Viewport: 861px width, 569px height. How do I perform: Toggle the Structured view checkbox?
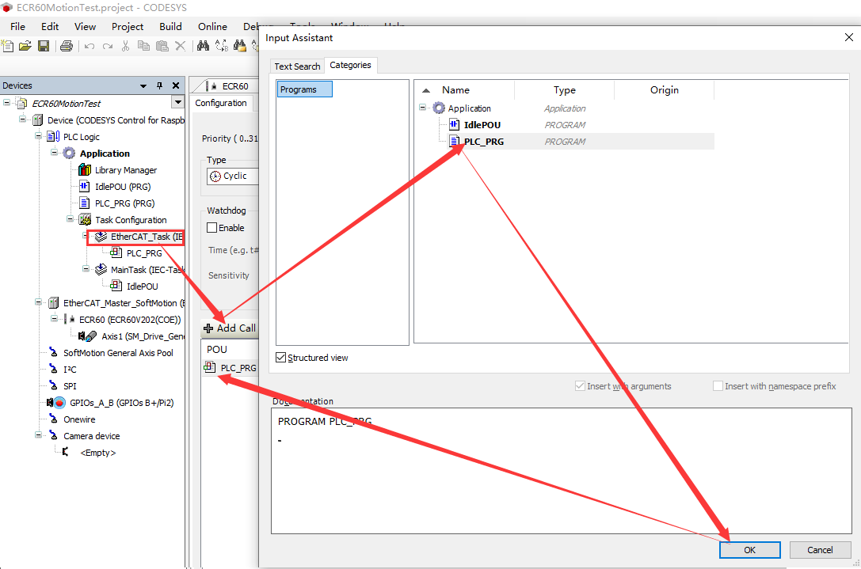point(280,358)
